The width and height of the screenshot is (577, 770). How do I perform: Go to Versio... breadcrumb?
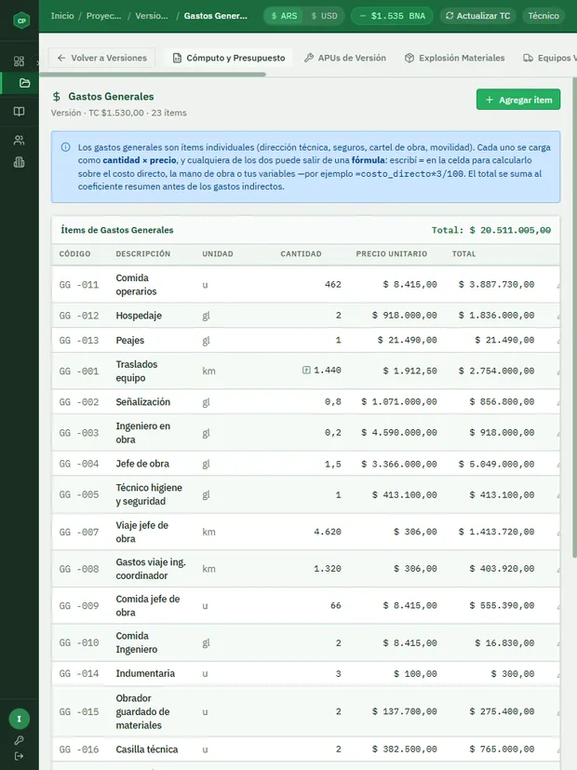click(151, 16)
